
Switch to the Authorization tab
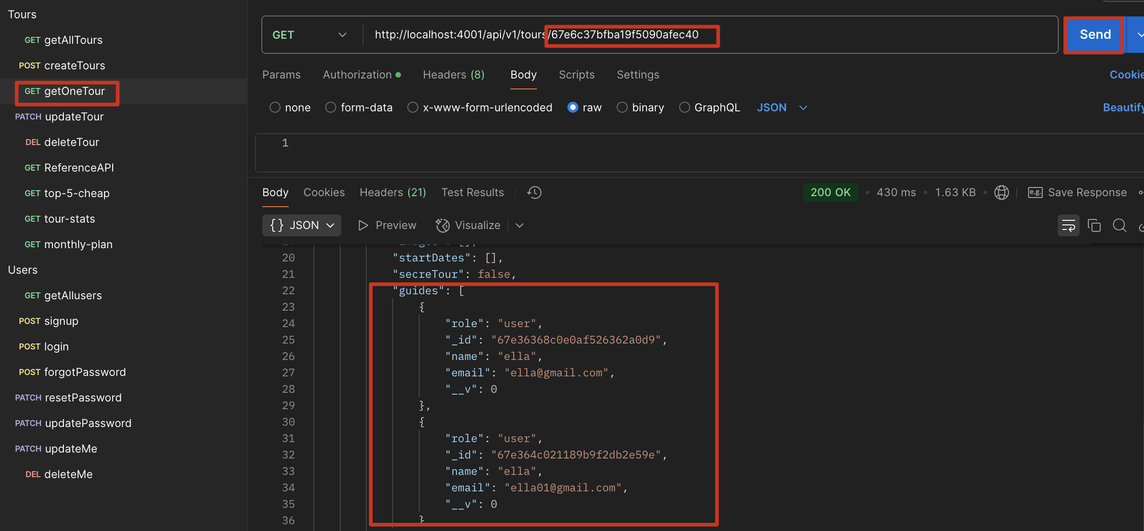point(357,75)
